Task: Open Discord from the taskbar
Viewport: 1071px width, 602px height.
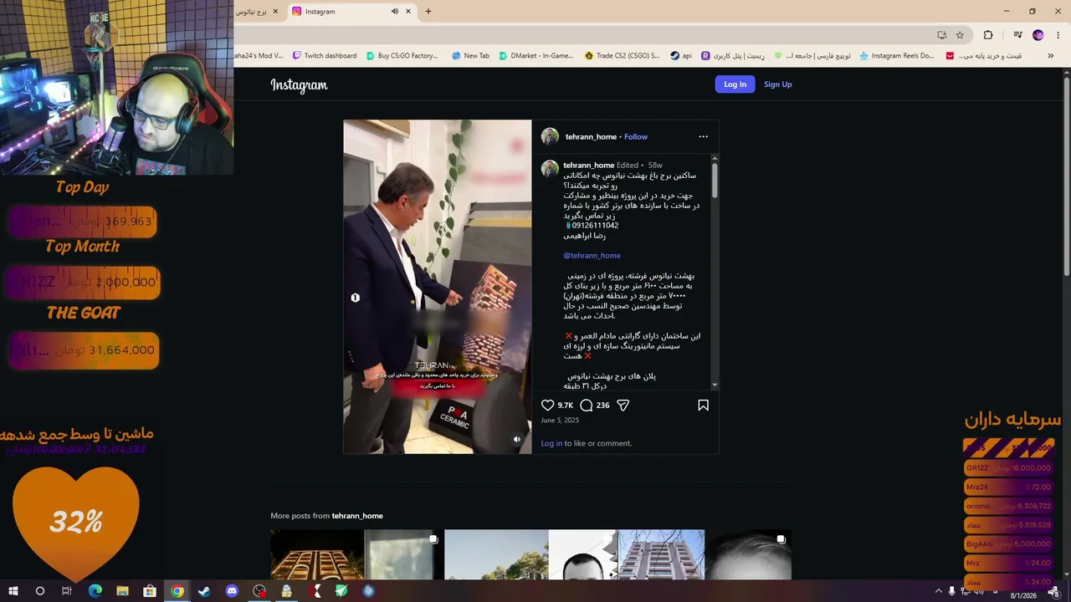Action: pyautogui.click(x=232, y=591)
